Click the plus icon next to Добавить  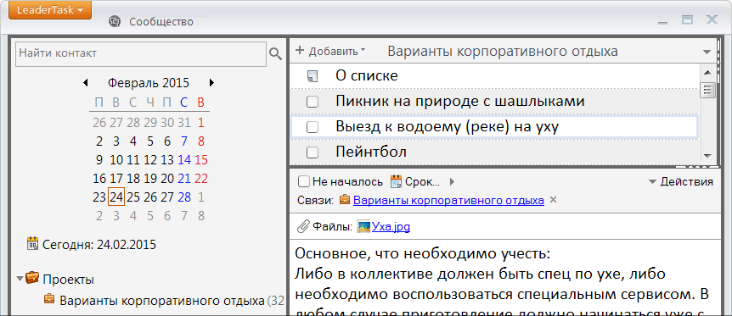coord(300,50)
